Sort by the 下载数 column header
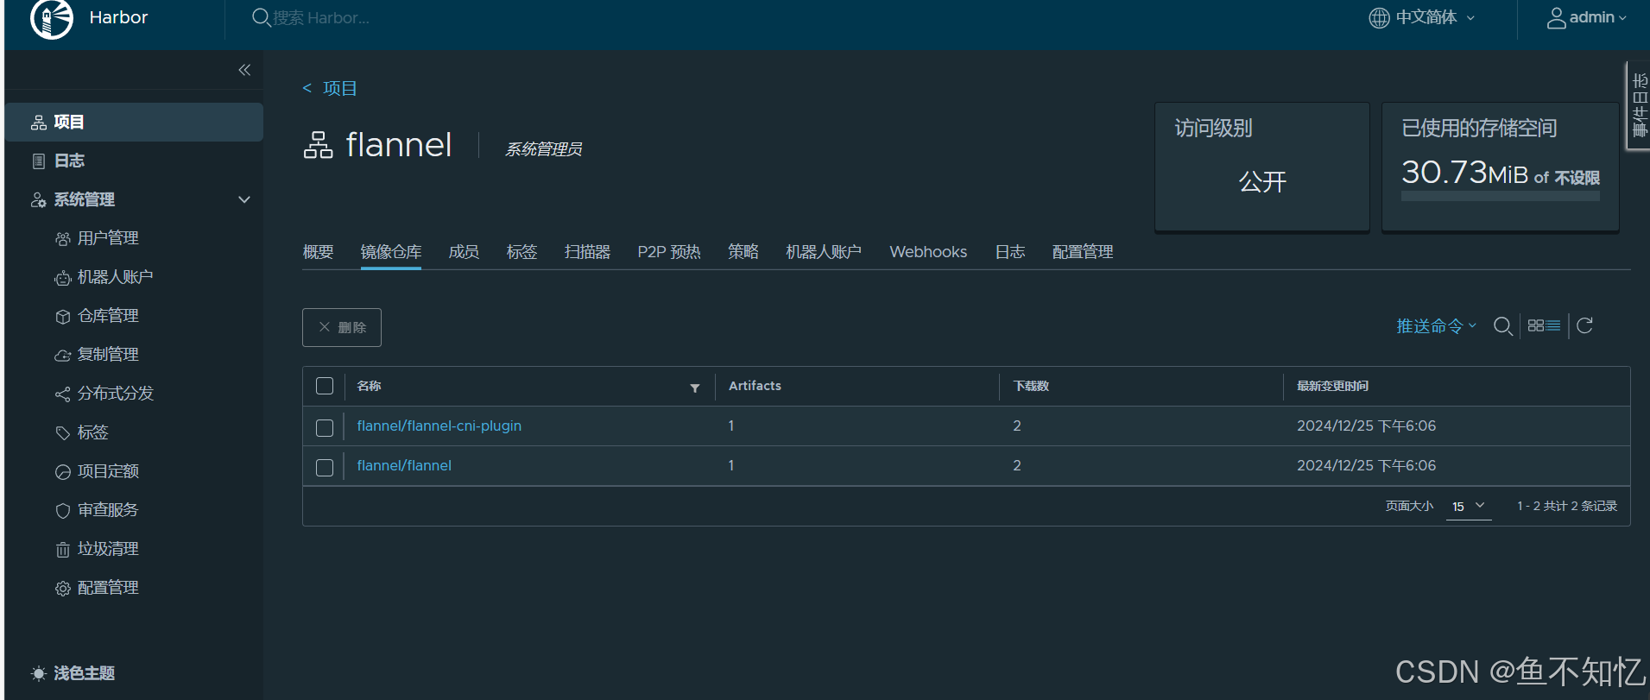 point(1031,386)
